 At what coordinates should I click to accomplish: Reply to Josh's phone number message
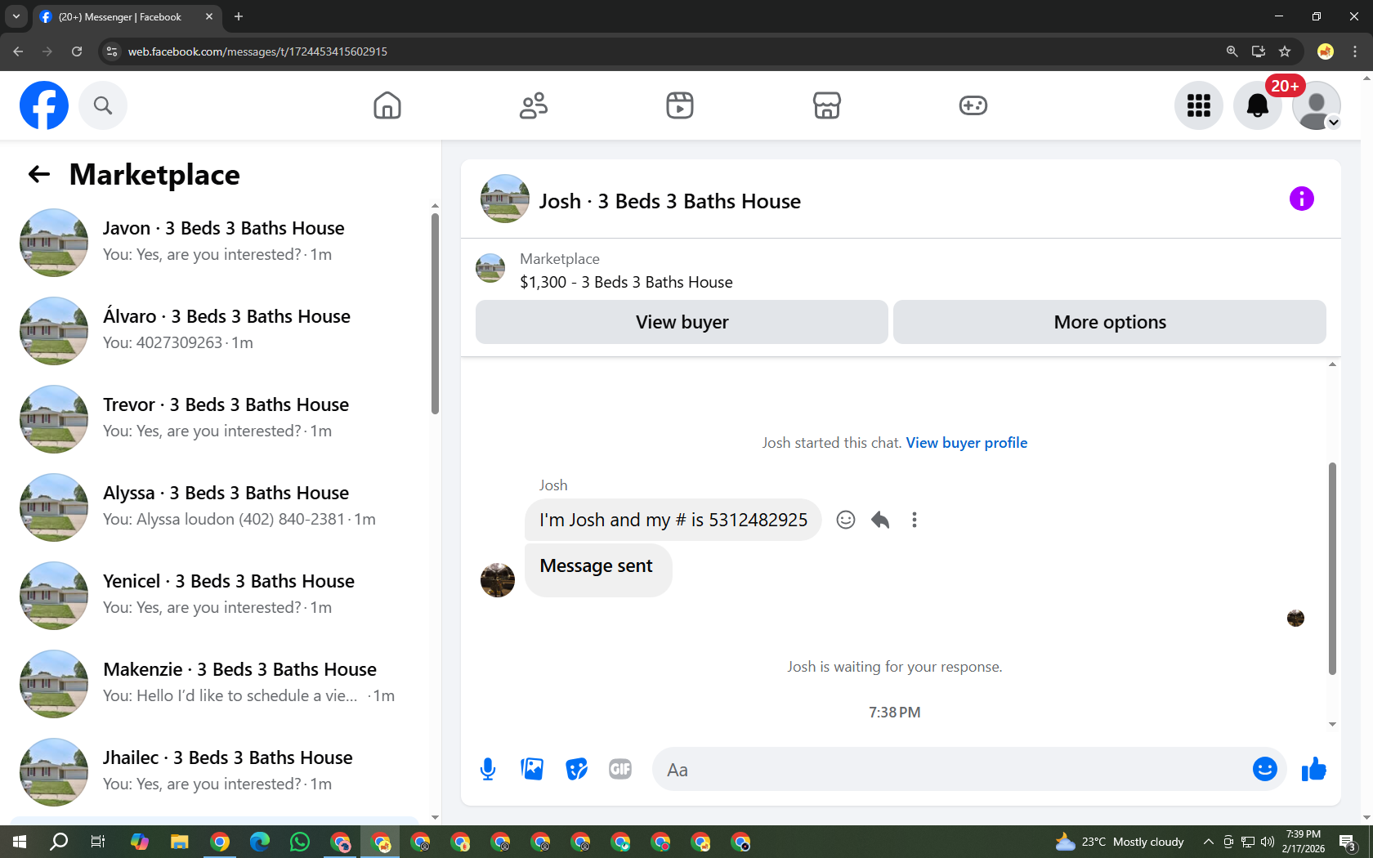click(880, 520)
